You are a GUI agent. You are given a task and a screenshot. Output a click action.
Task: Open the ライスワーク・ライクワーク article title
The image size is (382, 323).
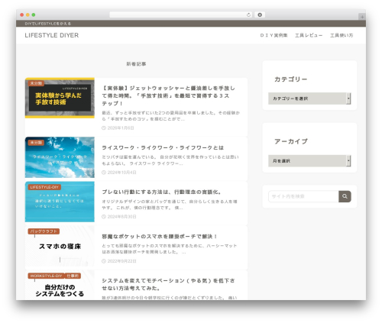(163, 147)
